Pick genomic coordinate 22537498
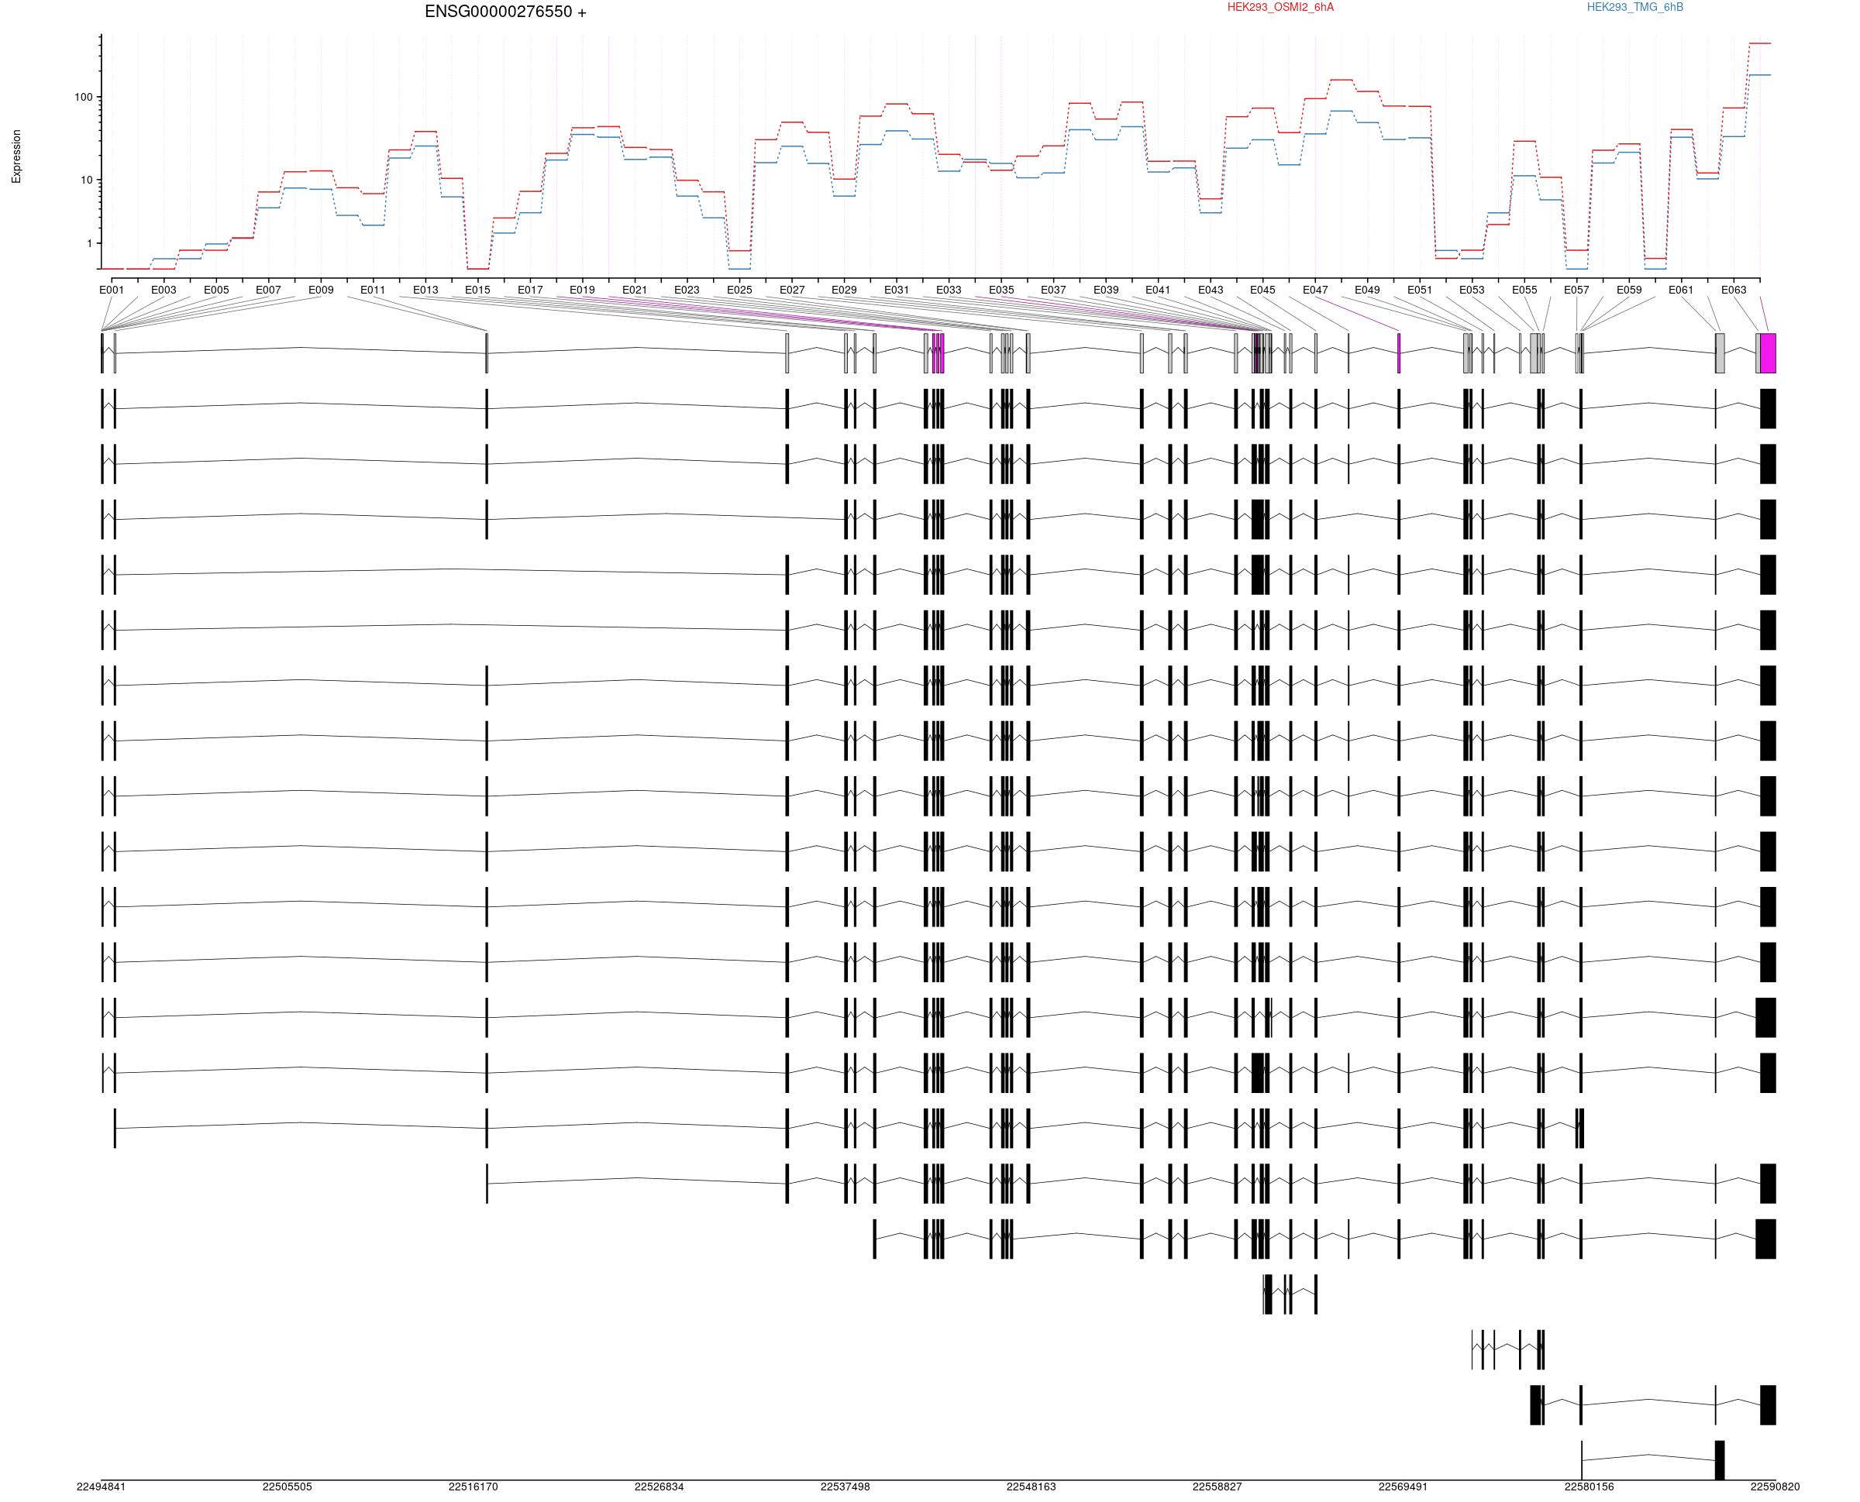The height and width of the screenshot is (1502, 1860). click(x=846, y=1487)
